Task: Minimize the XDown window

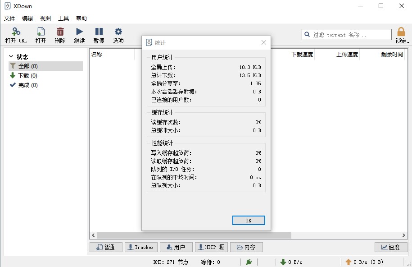Action: [361, 6]
